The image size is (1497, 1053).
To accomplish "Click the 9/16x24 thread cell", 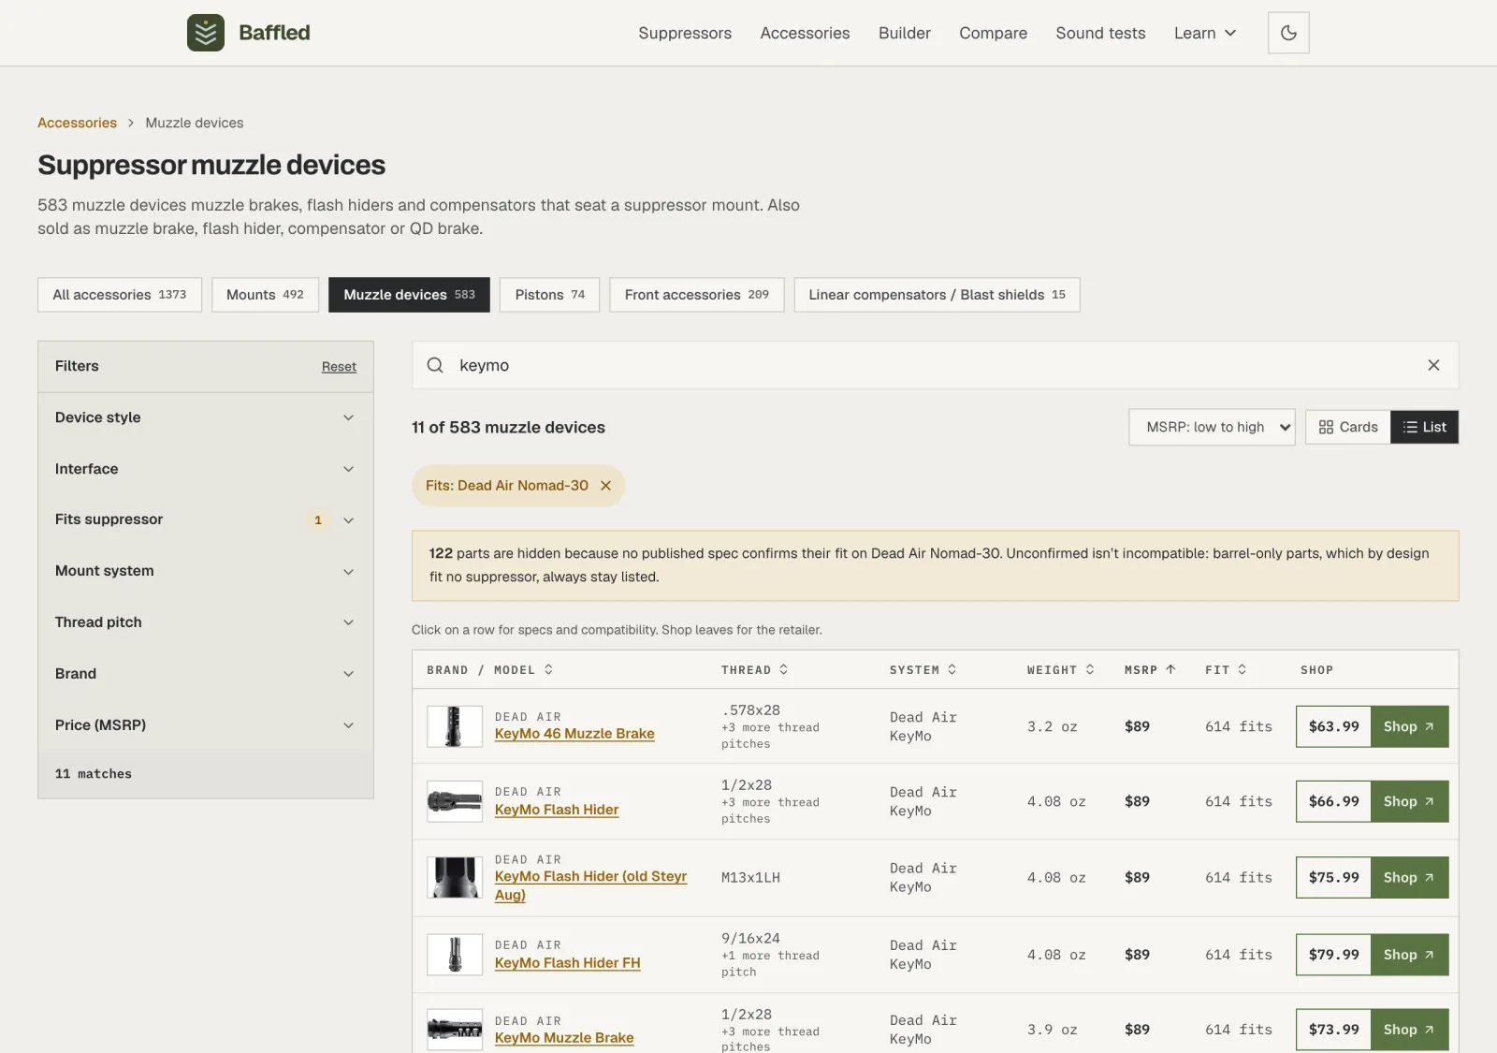I will tap(750, 939).
